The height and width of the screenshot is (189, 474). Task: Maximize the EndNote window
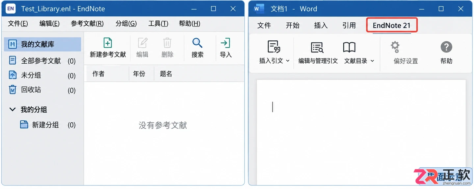pyautogui.click(x=214, y=9)
